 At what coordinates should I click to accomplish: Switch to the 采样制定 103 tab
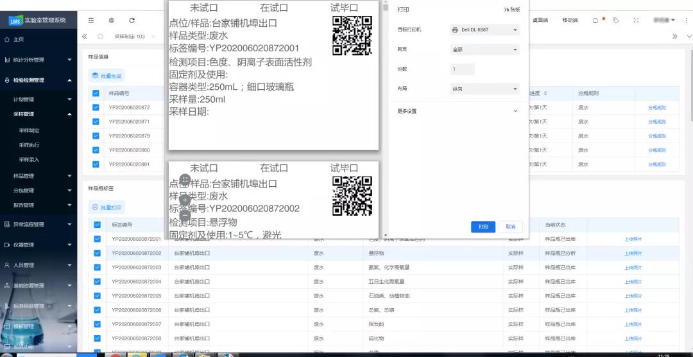coord(129,36)
